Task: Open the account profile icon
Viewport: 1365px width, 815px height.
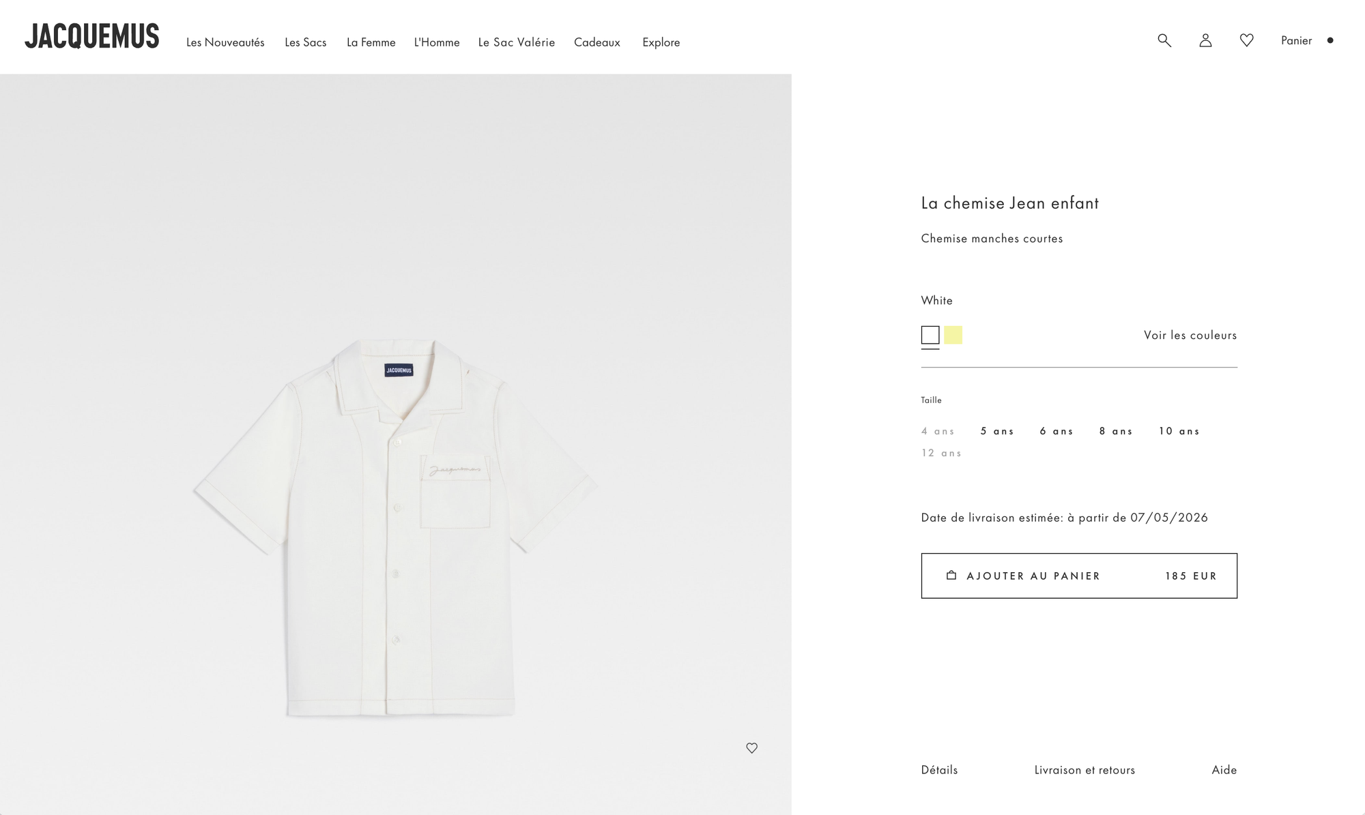Action: pos(1205,40)
